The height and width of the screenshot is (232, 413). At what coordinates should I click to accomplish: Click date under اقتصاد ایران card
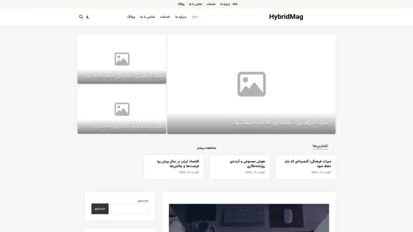click(189, 172)
